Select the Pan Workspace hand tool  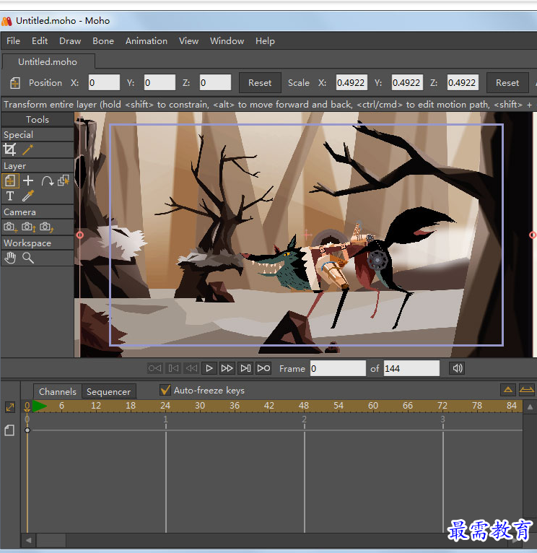10,258
